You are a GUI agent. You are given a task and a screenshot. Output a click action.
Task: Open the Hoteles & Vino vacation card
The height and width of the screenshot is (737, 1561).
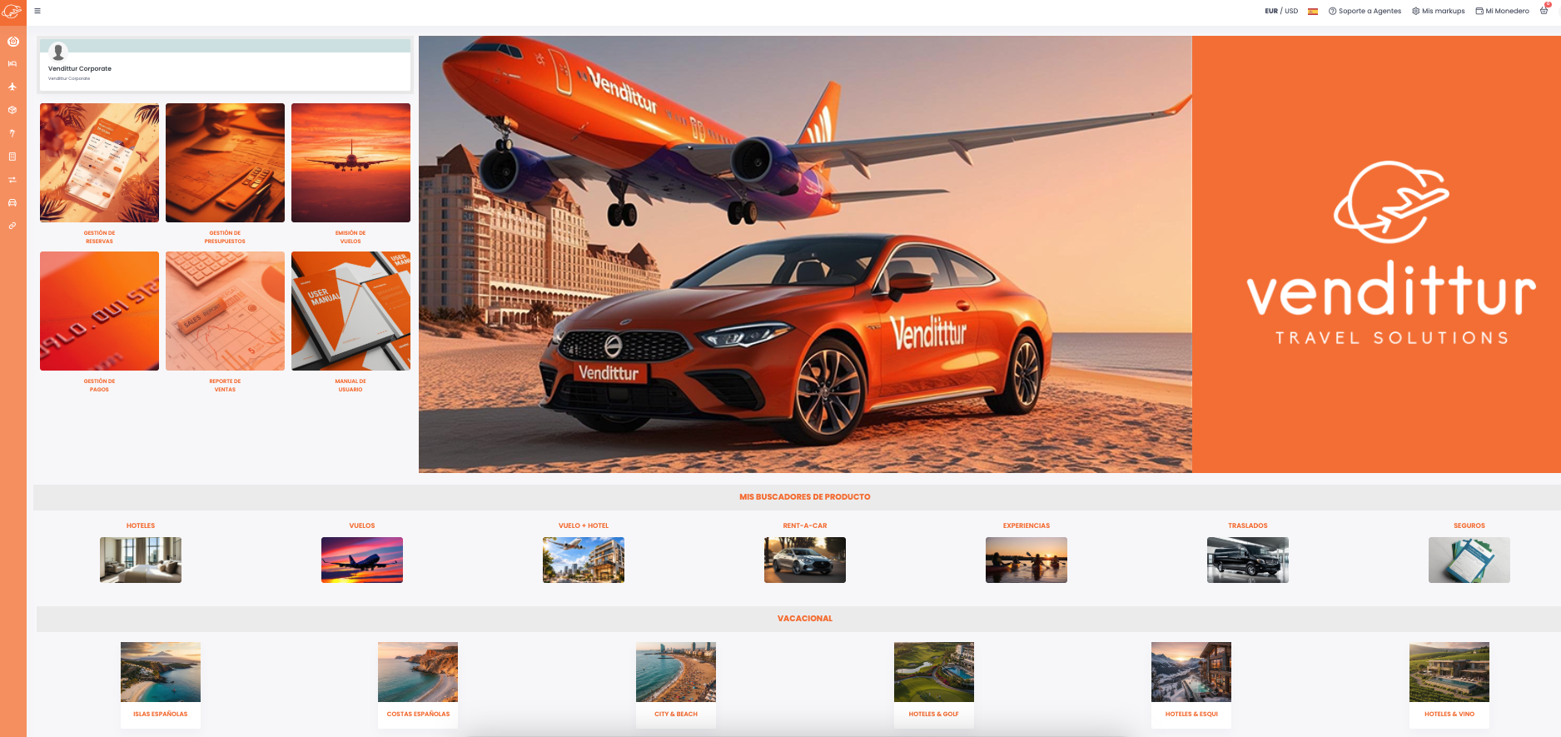pos(1449,685)
